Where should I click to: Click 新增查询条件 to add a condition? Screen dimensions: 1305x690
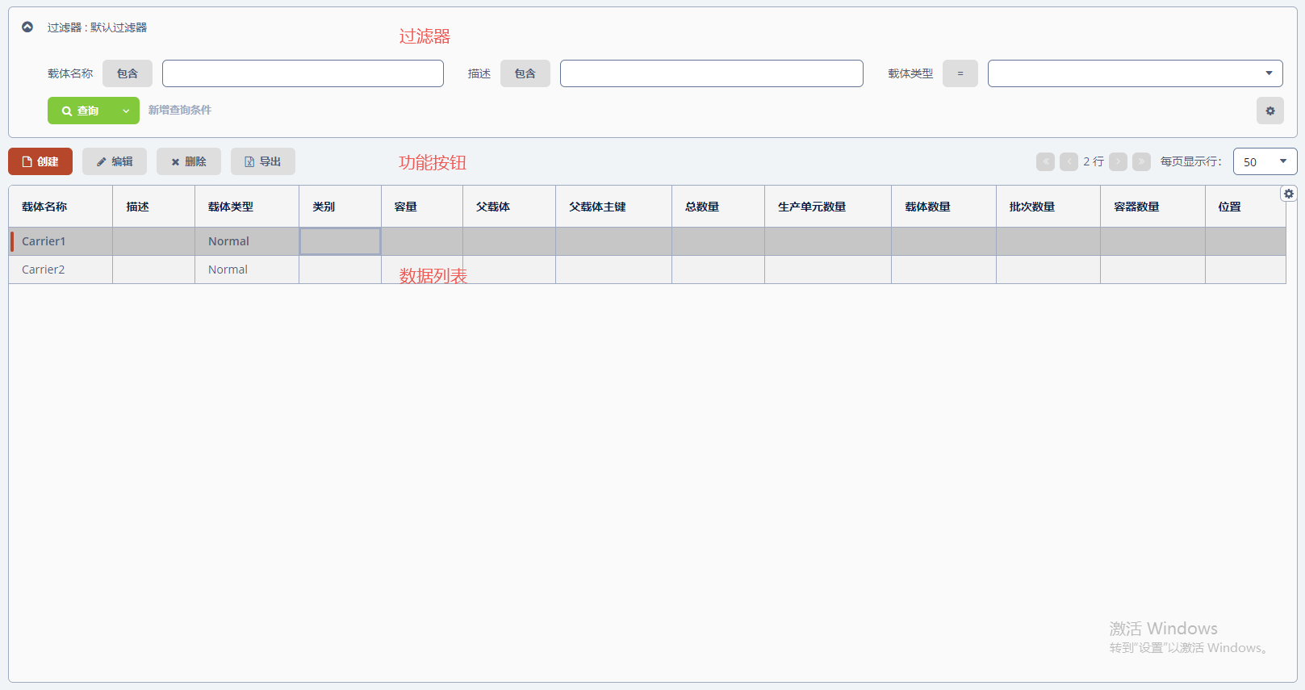(179, 110)
